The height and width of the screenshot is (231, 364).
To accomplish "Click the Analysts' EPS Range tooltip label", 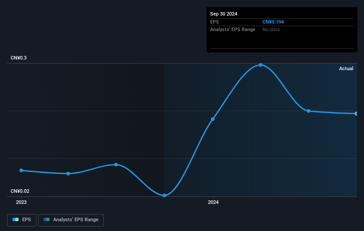I will coord(233,30).
